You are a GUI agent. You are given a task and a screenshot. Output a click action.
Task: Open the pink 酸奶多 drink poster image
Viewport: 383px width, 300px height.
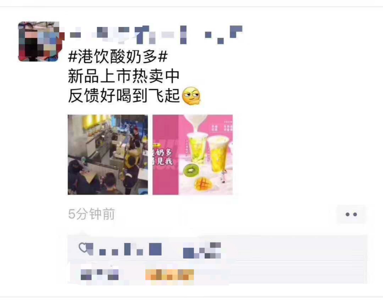193,155
